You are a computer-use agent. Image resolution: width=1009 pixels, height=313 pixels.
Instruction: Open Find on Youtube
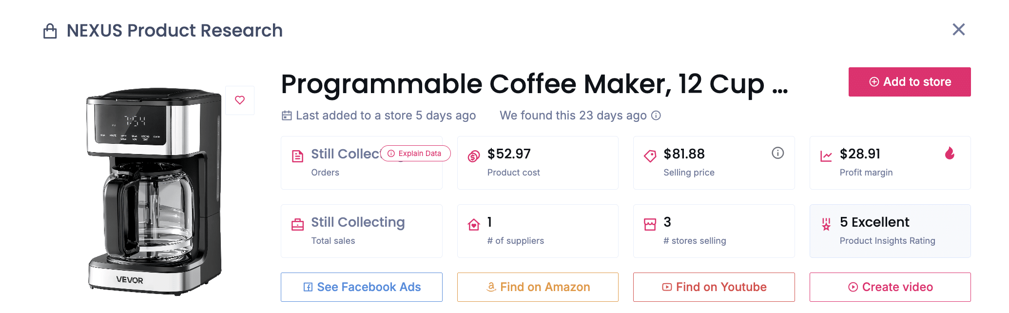pos(714,287)
